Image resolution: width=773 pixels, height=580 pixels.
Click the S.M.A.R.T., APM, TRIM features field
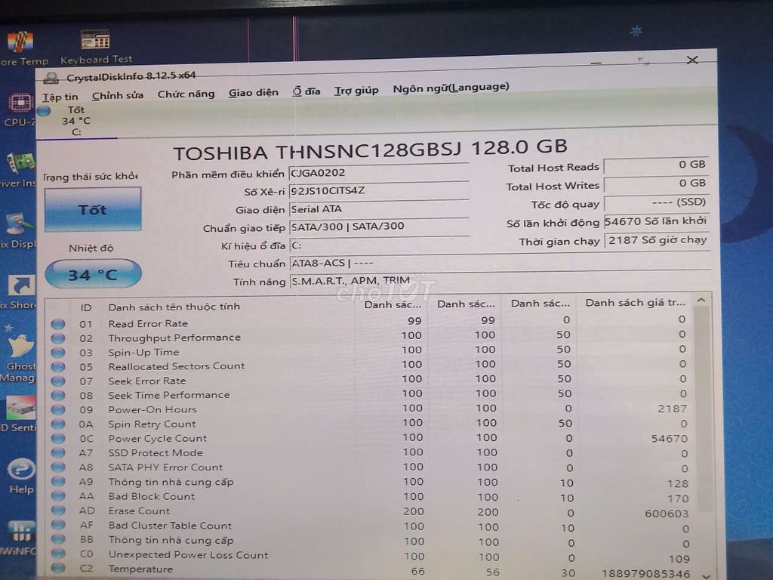coord(500,279)
